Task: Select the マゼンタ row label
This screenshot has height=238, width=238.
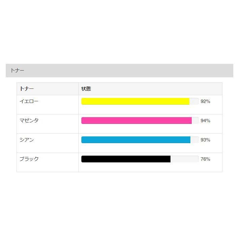Action: (x=29, y=121)
